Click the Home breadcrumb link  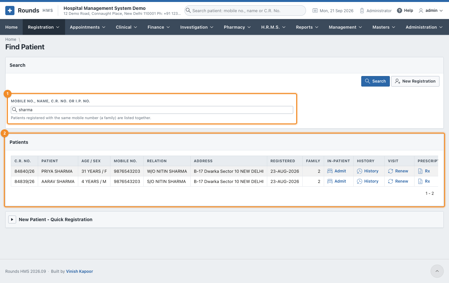11,39
